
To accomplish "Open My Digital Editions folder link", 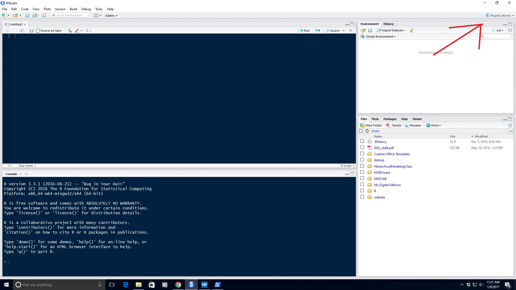I will pyautogui.click(x=387, y=185).
